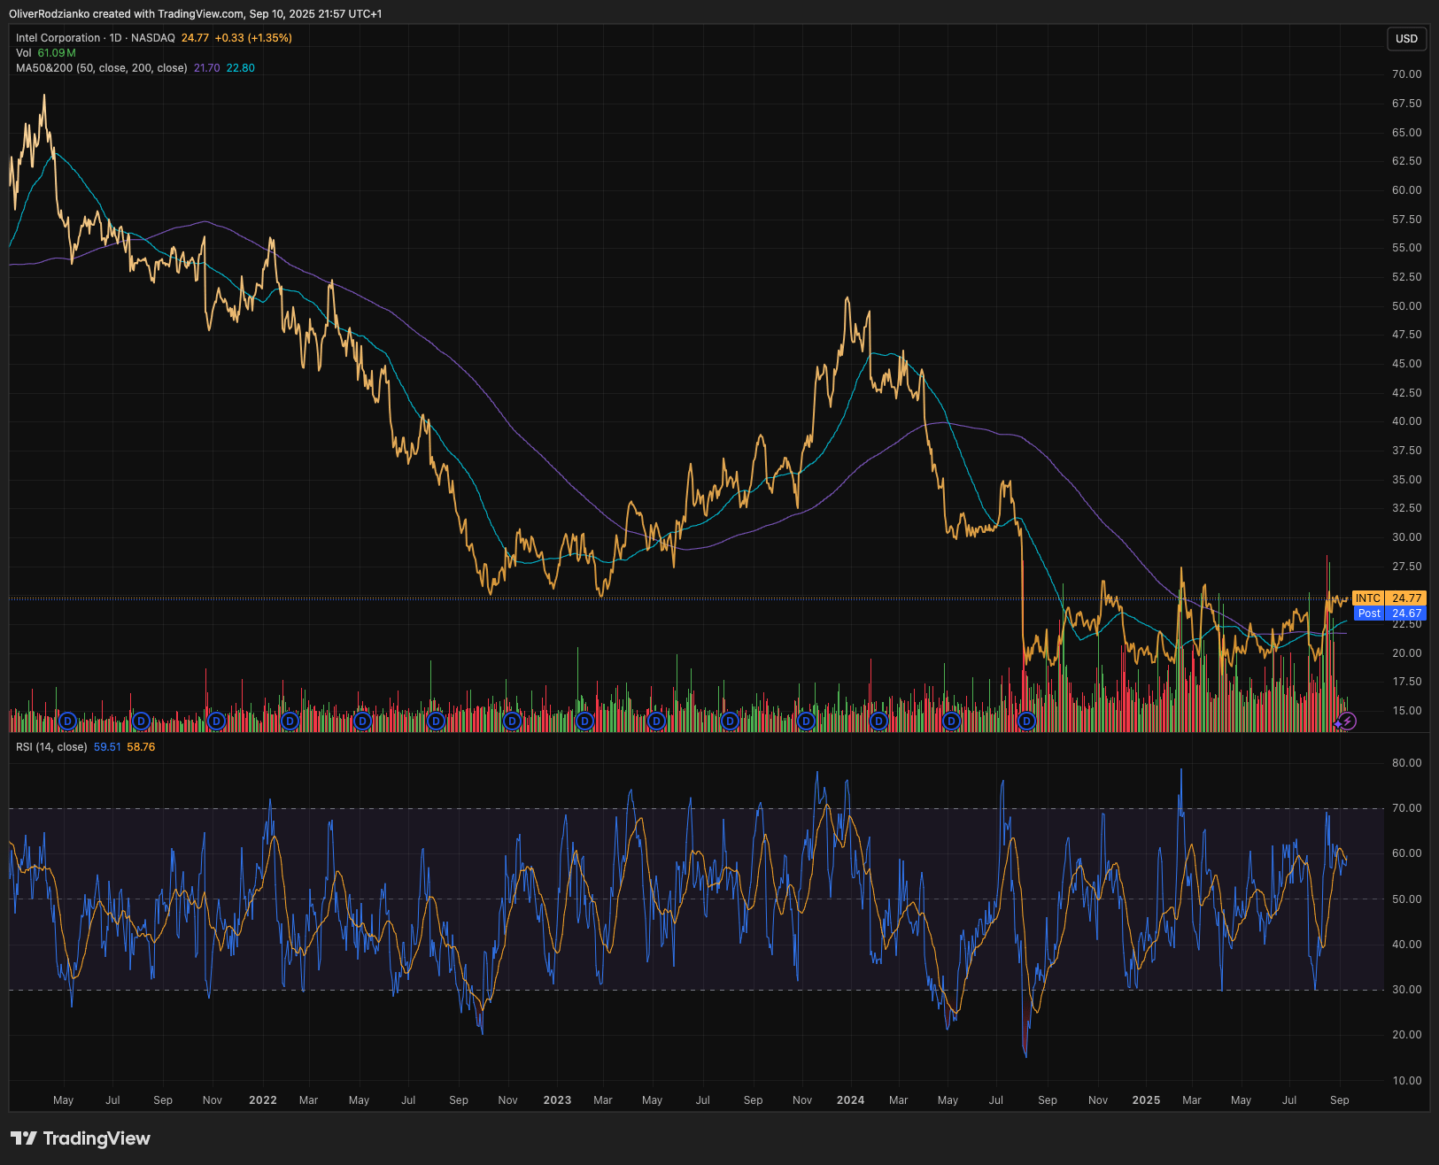
Task: Select the dividend marker near Nov 2023
Action: pyautogui.click(x=806, y=721)
